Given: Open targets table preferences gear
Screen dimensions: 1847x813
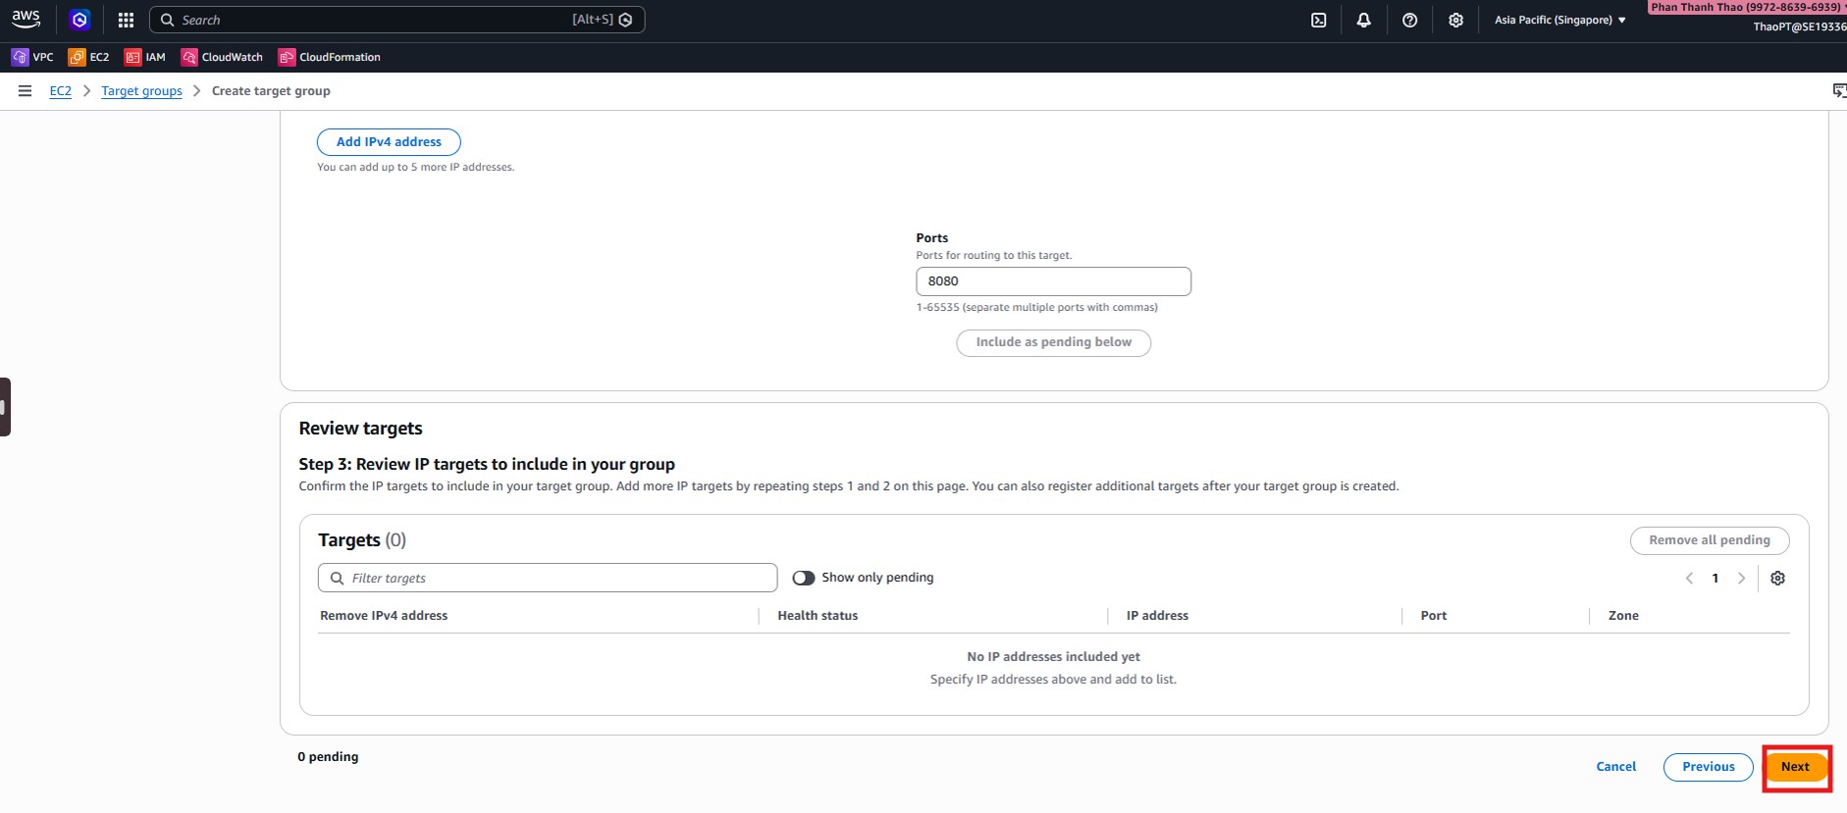Looking at the screenshot, I should click(x=1777, y=578).
